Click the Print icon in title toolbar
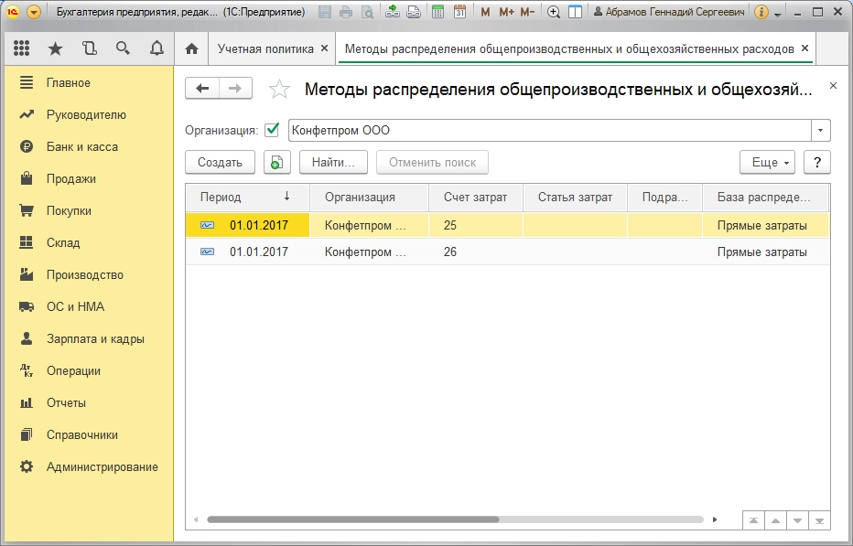This screenshot has height=546, width=853. pyautogui.click(x=346, y=11)
